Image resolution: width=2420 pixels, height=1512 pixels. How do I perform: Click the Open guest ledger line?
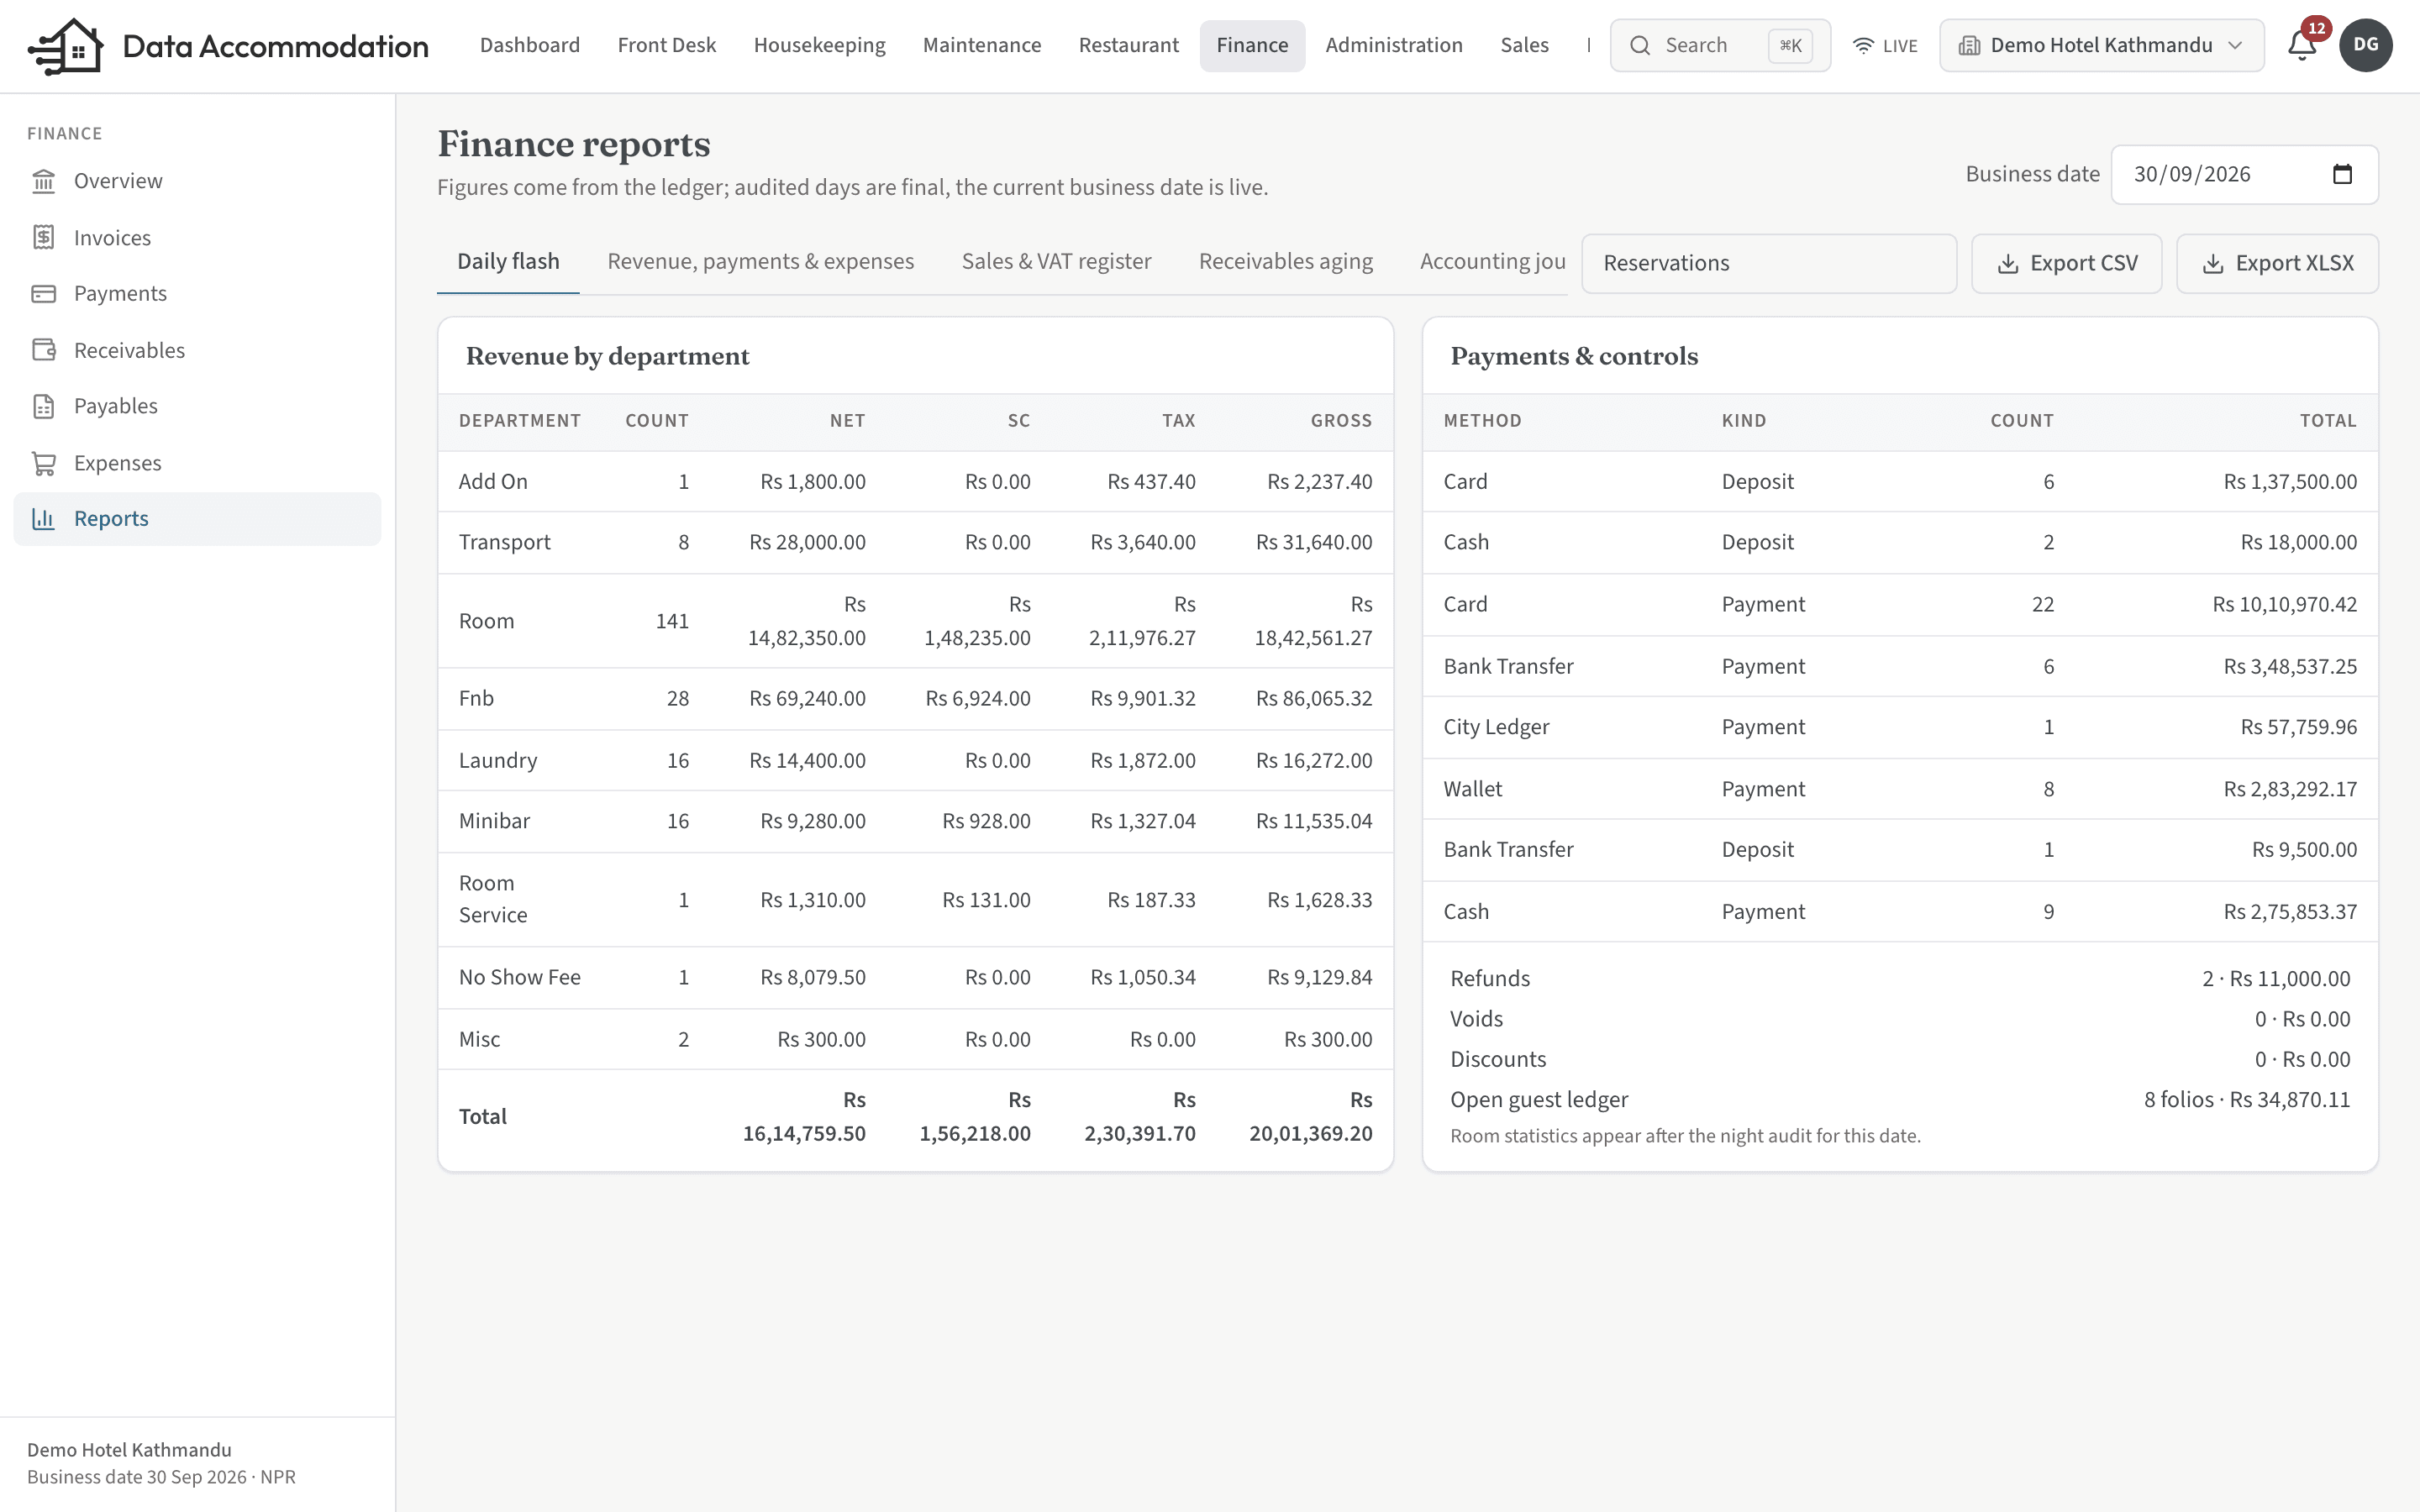point(1899,1100)
